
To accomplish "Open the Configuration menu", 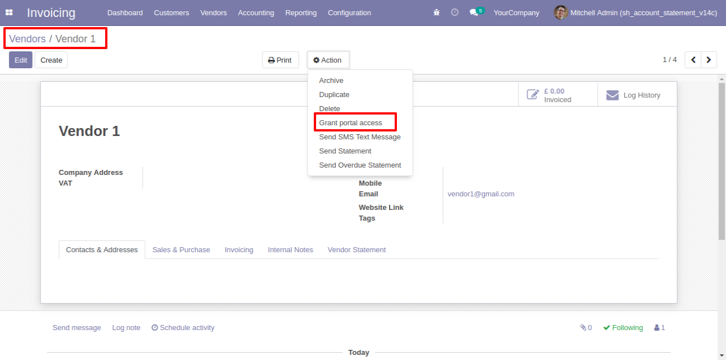I will coord(349,12).
